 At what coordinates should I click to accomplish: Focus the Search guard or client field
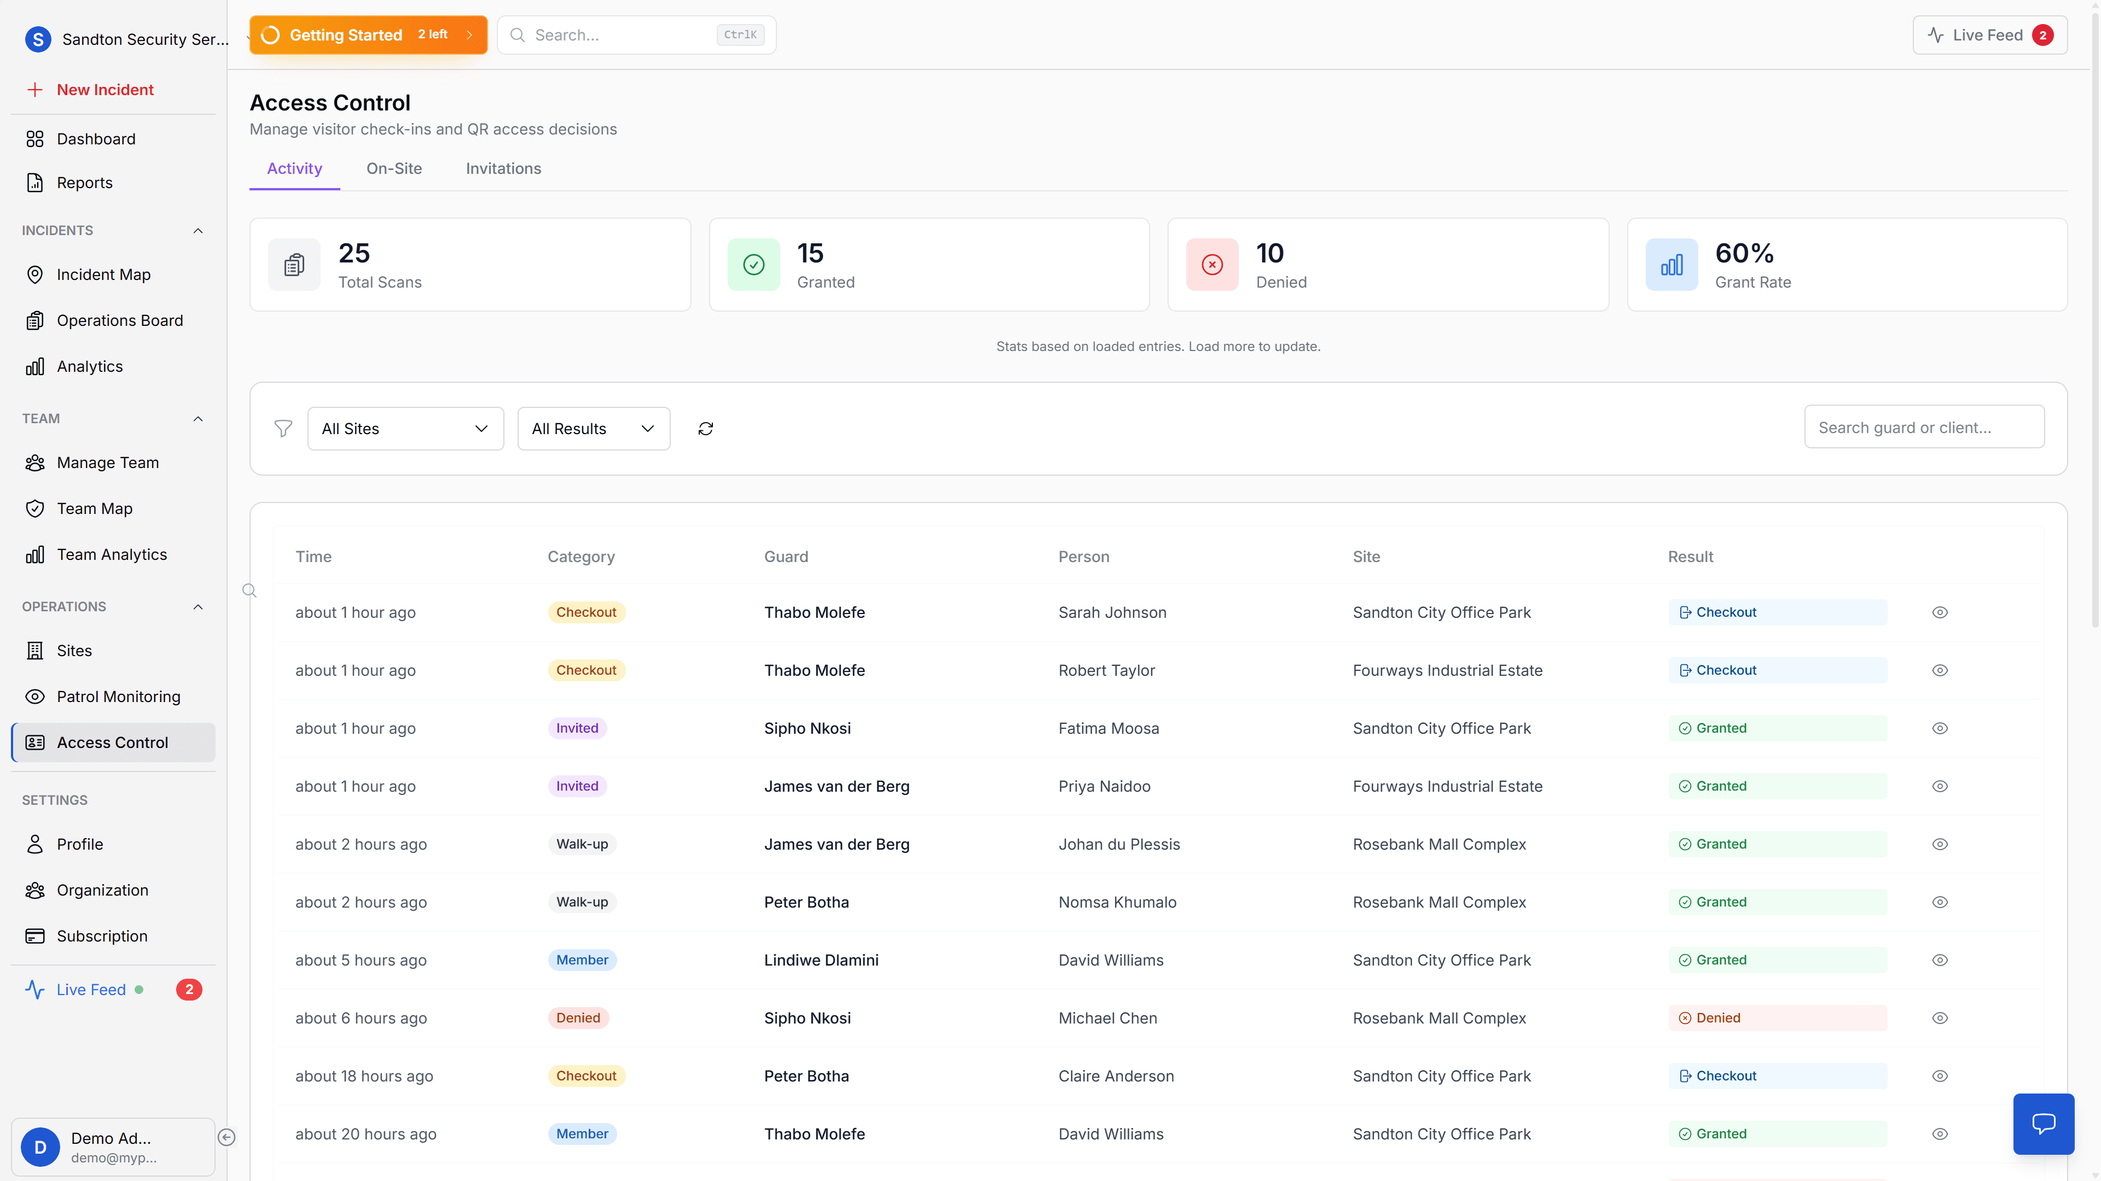[1923, 428]
